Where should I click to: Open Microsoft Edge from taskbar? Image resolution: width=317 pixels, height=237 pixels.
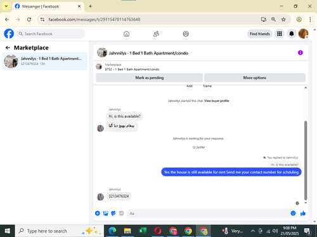point(112,231)
